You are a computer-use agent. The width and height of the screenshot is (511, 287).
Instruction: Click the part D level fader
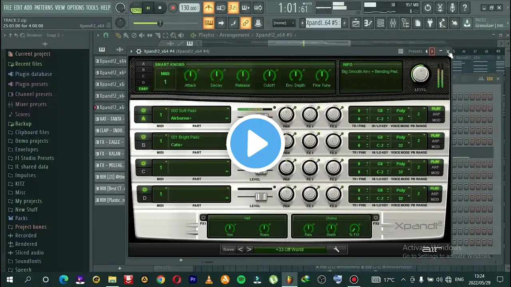[261, 197]
